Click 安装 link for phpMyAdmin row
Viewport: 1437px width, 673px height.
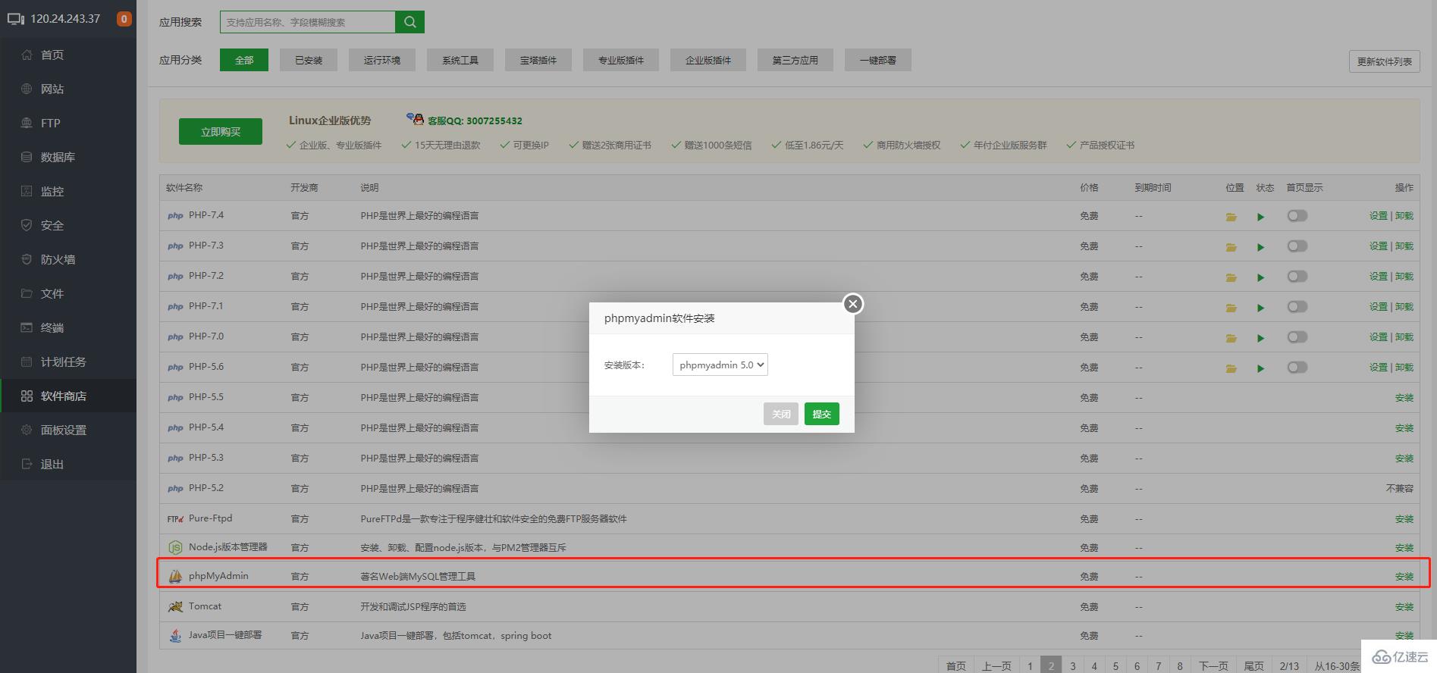click(x=1404, y=577)
